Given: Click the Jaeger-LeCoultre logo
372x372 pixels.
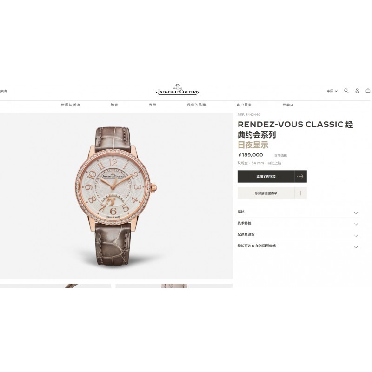Looking at the screenshot, I should click(178, 90).
